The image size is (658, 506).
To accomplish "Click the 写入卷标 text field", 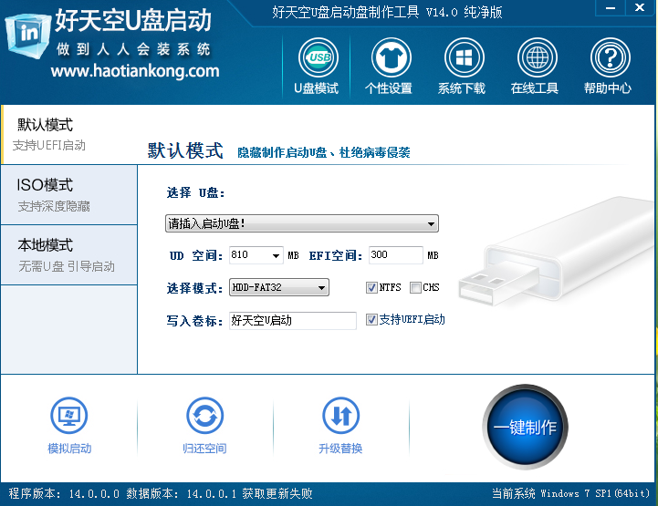I will click(x=292, y=321).
